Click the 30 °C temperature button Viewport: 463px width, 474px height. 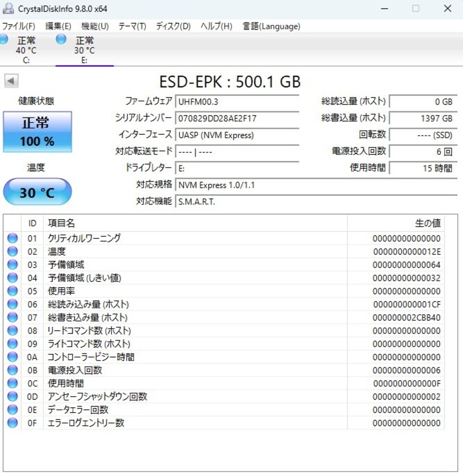(x=37, y=192)
